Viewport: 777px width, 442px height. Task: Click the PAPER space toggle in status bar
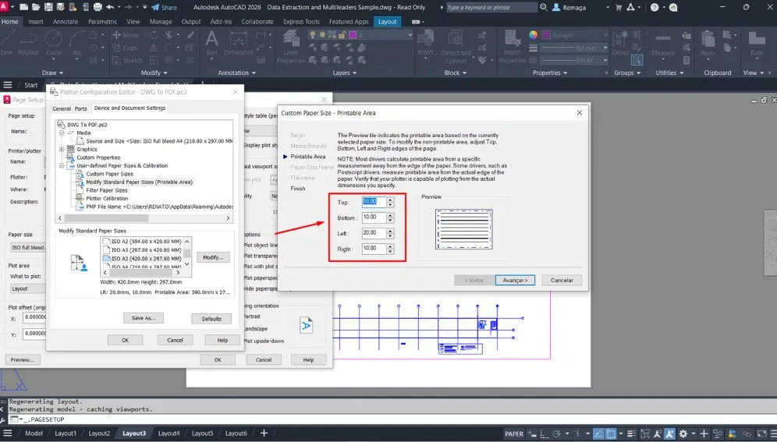click(514, 434)
